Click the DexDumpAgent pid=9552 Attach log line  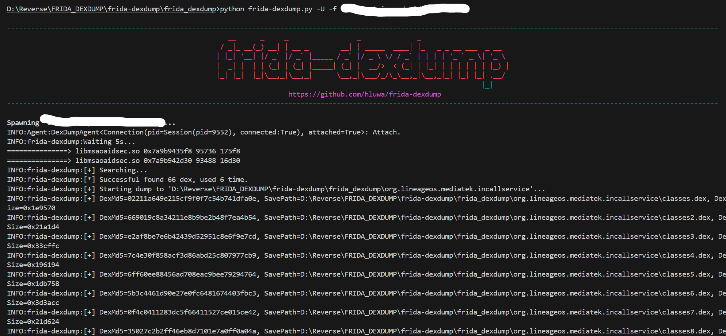[204, 132]
